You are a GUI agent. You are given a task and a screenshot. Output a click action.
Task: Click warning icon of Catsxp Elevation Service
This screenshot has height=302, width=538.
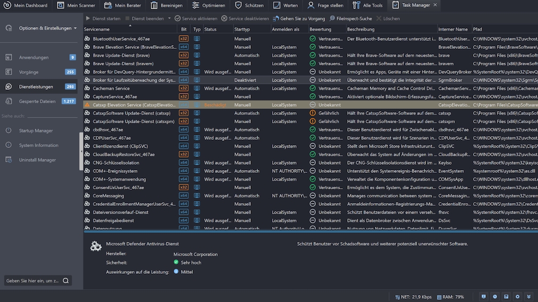click(87, 105)
